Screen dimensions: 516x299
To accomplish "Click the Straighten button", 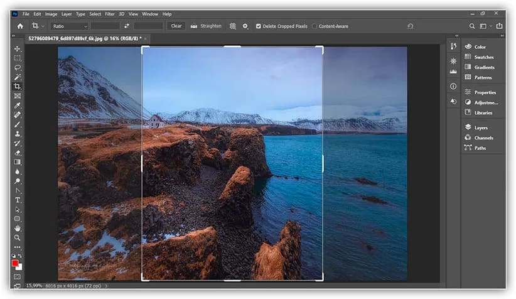I will tap(206, 26).
